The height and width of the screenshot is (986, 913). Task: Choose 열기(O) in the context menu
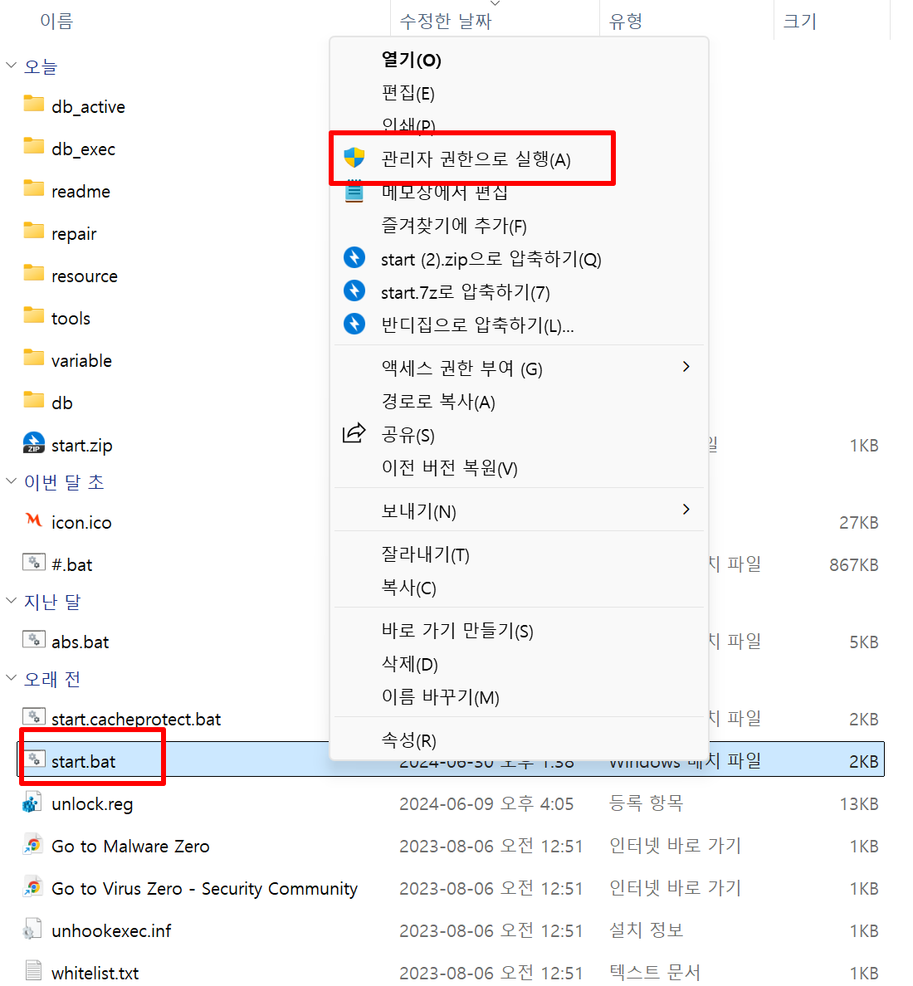tap(411, 60)
